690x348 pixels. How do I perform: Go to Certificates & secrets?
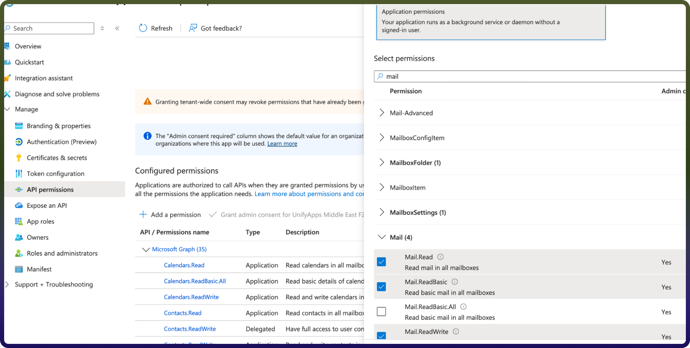point(57,158)
